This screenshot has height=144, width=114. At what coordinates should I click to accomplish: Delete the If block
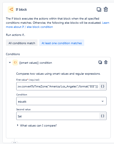(106, 9)
